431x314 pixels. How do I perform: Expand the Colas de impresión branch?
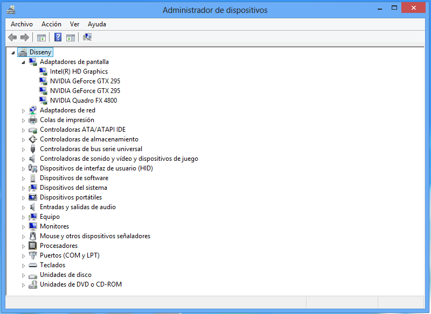[23, 120]
